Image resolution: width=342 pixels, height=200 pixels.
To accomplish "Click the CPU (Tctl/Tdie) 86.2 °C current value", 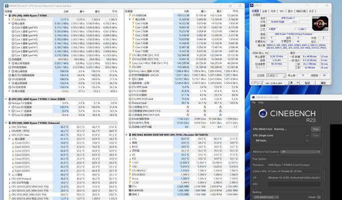I will [x=64, y=127].
